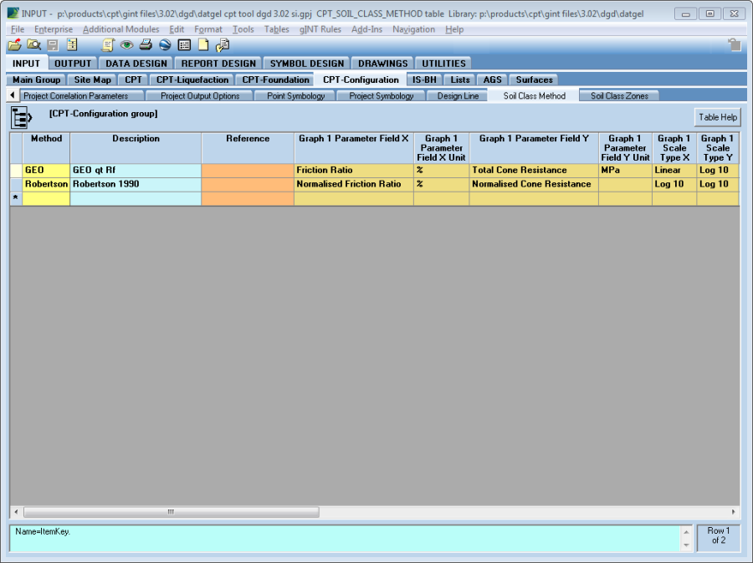
Task: Click the table tree icon beside group label
Action: (x=21, y=116)
